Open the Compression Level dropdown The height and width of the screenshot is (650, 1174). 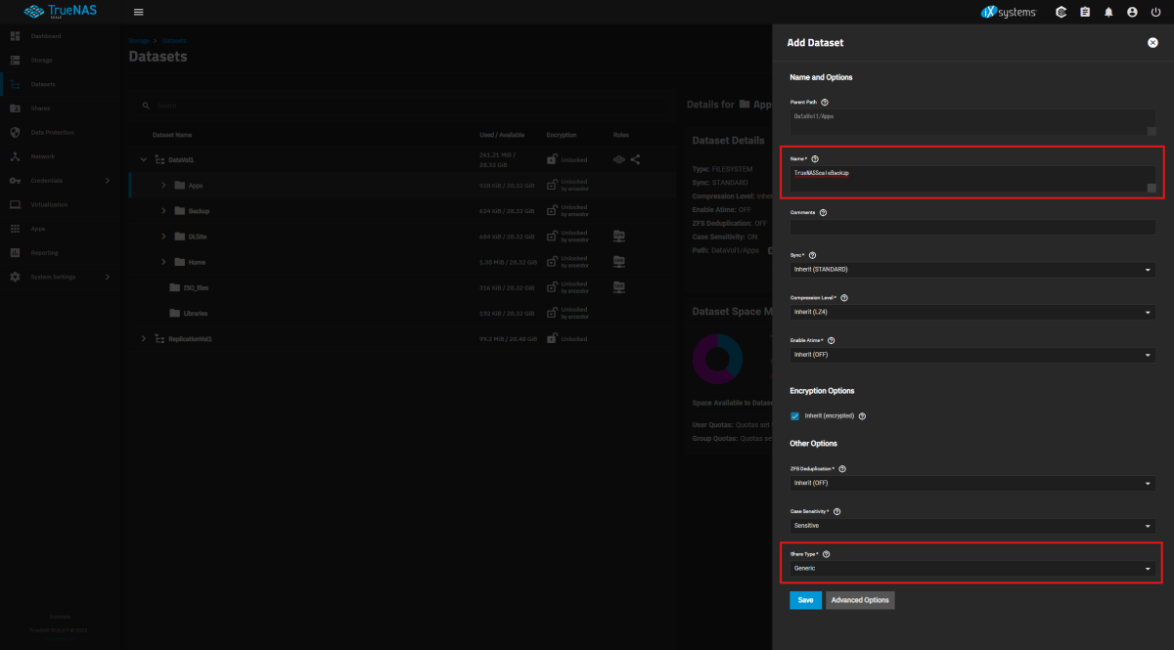973,312
